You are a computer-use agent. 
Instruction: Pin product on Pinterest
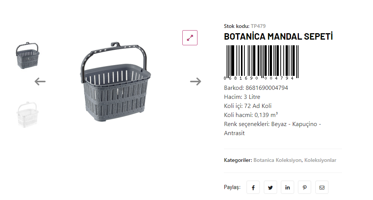coord(305,188)
